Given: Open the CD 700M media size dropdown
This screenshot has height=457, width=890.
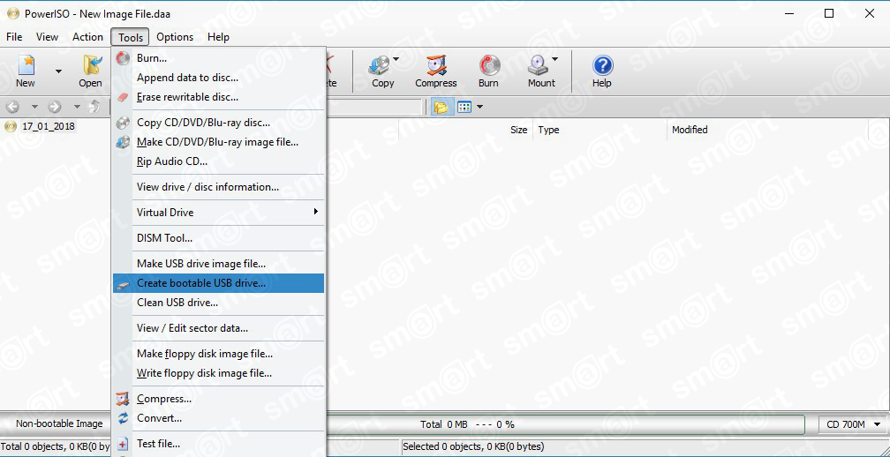Looking at the screenshot, I should (x=851, y=424).
